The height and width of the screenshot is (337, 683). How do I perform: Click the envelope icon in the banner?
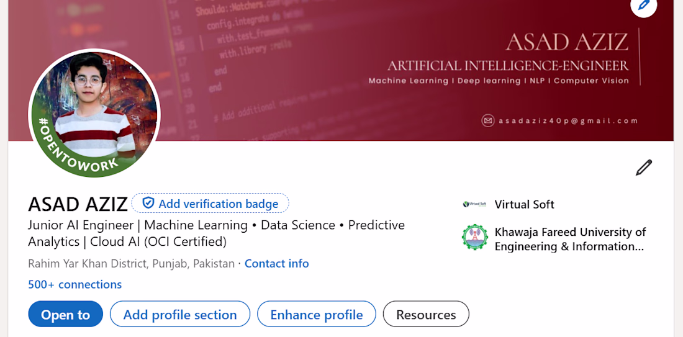tap(488, 121)
